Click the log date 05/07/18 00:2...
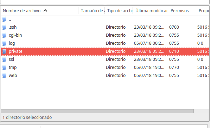Screen dimensions: 211x128 coord(149,43)
